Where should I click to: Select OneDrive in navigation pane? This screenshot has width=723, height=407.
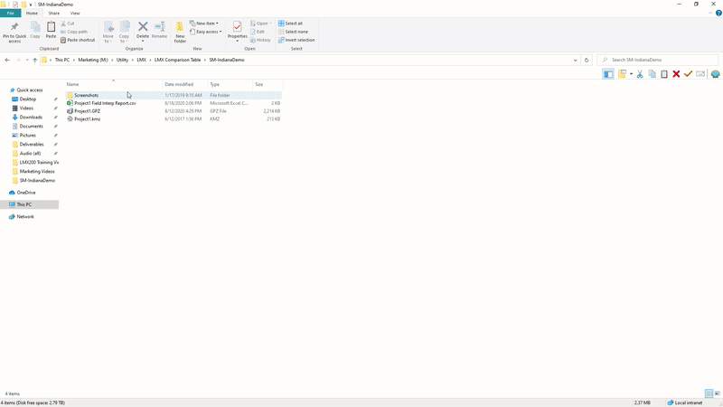pyautogui.click(x=26, y=193)
